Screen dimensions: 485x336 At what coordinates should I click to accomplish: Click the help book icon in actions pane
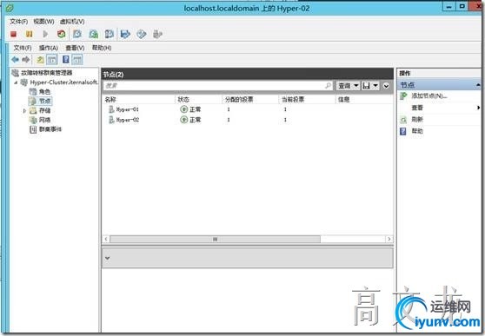point(403,131)
